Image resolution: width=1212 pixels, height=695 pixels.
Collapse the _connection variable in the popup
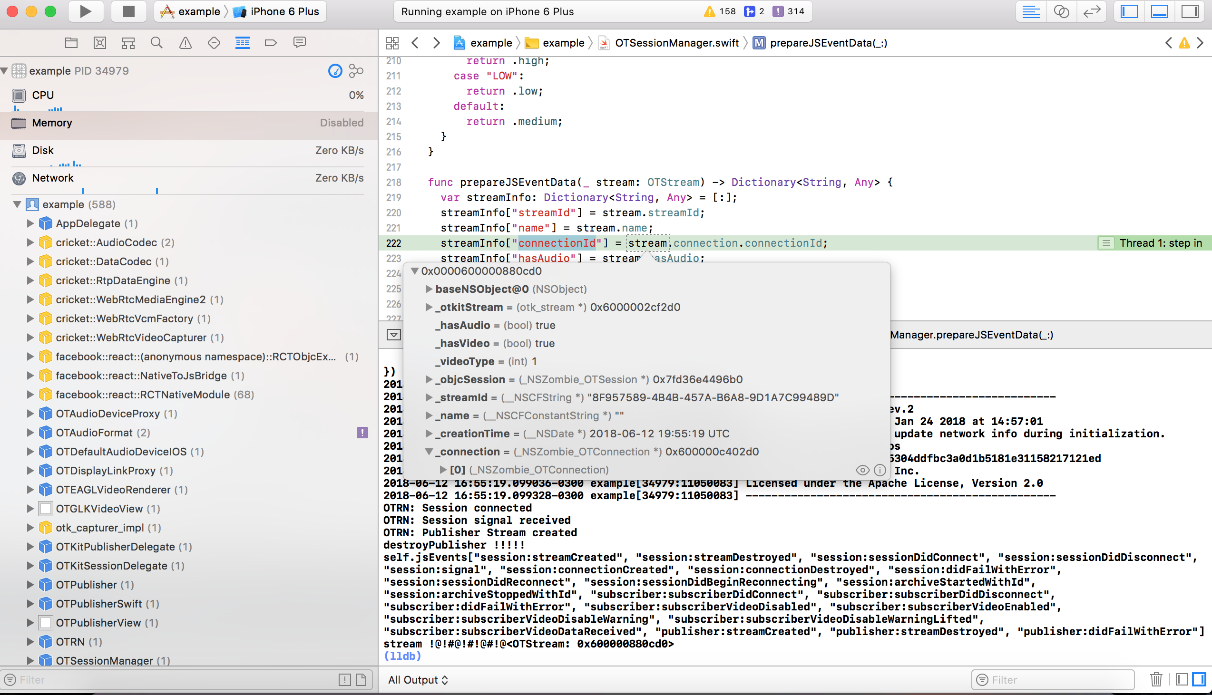click(429, 452)
